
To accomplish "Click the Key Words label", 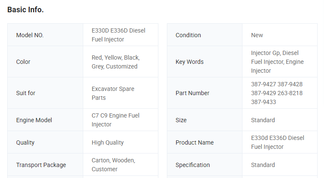I will pyautogui.click(x=189, y=62).
